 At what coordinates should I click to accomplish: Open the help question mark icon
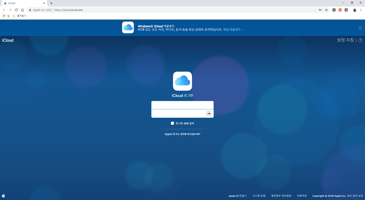tap(360, 40)
